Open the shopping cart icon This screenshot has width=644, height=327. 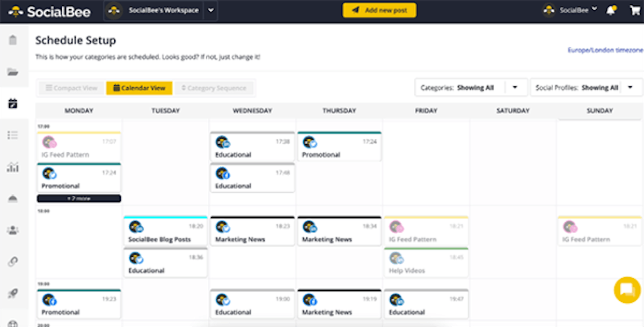click(634, 10)
